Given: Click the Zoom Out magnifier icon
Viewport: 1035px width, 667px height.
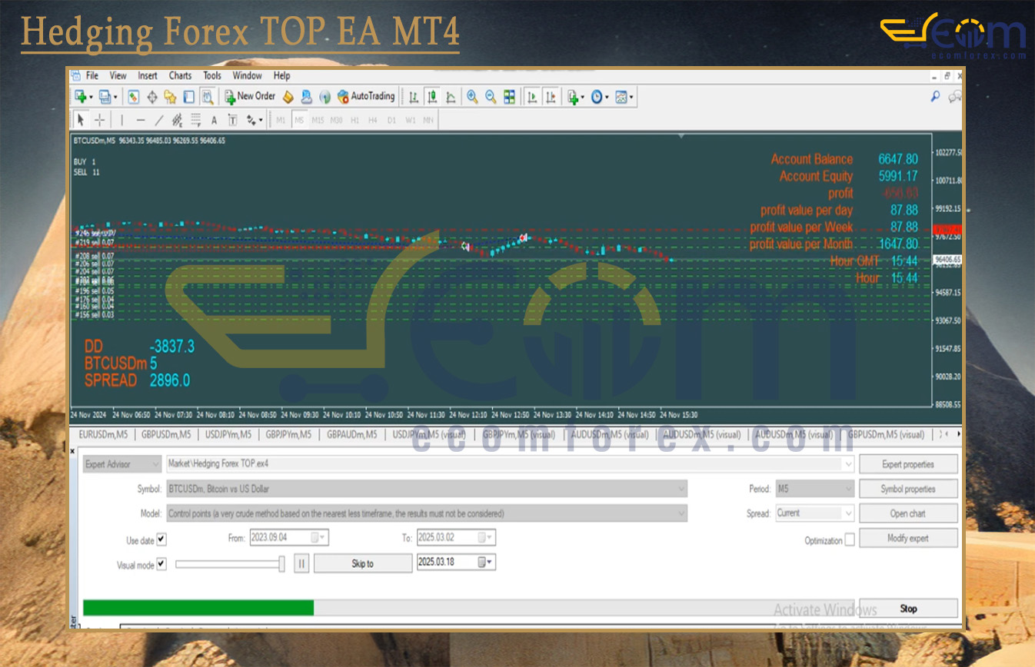Looking at the screenshot, I should click(x=491, y=97).
